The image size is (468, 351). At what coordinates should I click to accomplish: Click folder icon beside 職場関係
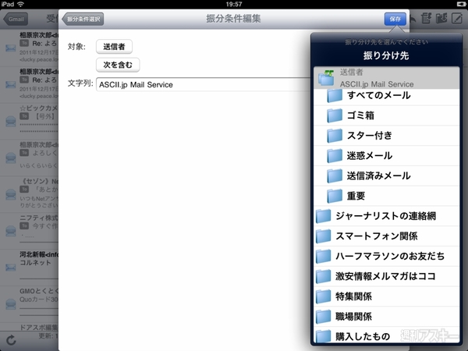(323, 317)
